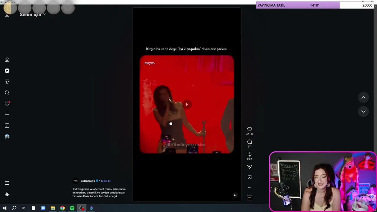Save the reel with the bookmark icon
This screenshot has height=212, width=377.
click(249, 177)
